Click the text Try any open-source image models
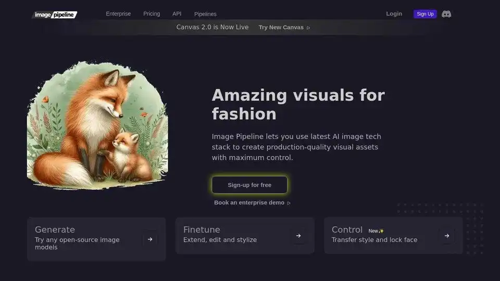The height and width of the screenshot is (281, 500). click(77, 244)
